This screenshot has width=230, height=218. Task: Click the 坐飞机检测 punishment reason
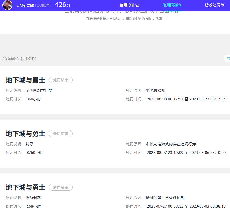click(x=155, y=91)
